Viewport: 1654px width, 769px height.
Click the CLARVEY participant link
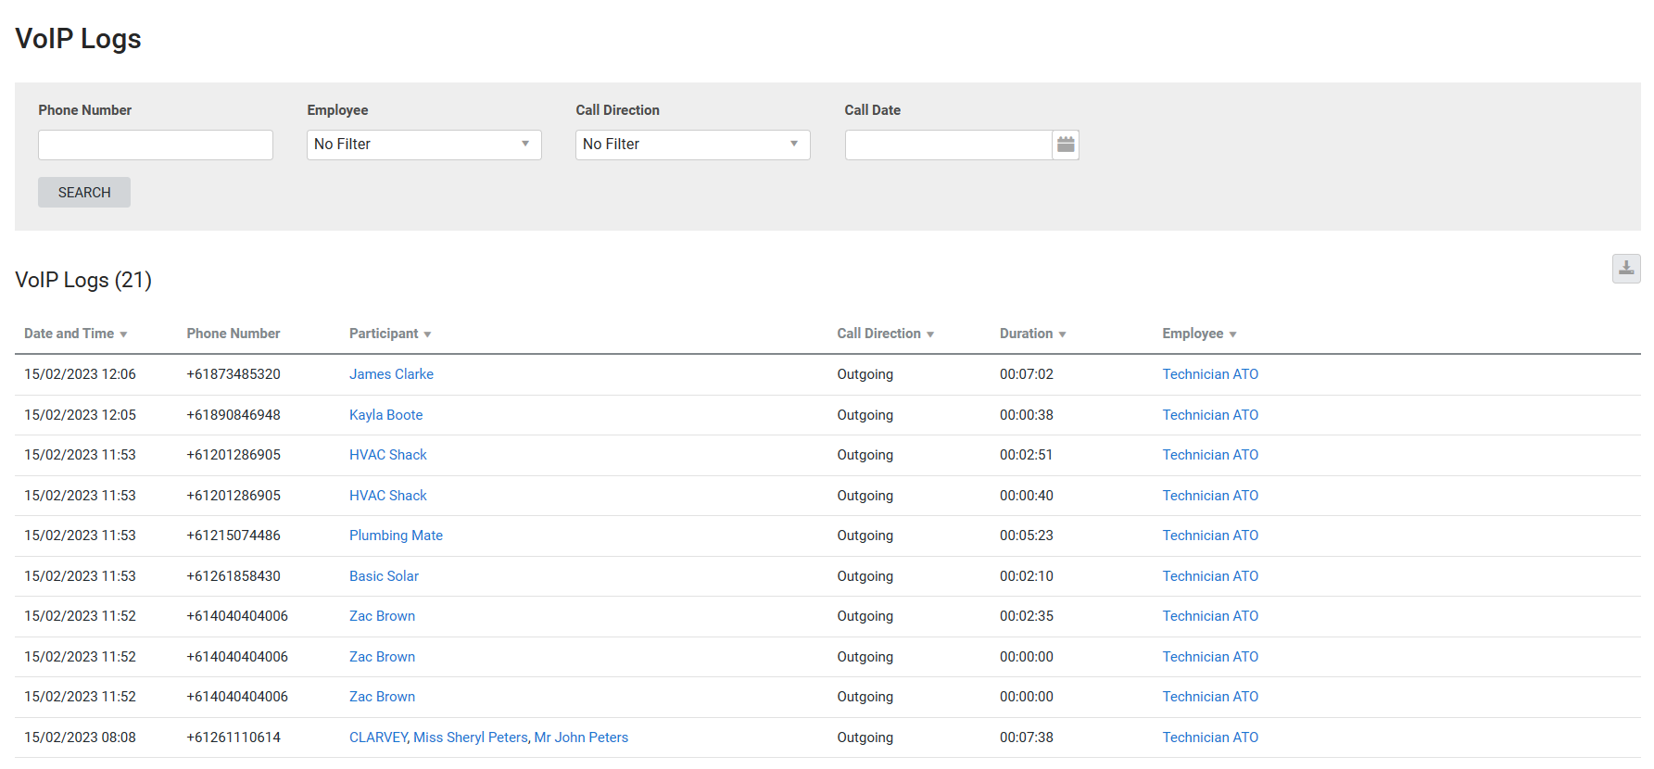(378, 737)
